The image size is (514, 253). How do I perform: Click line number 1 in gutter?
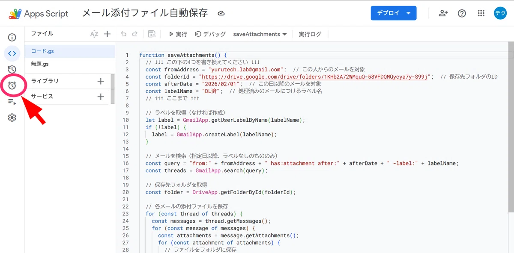click(x=127, y=55)
